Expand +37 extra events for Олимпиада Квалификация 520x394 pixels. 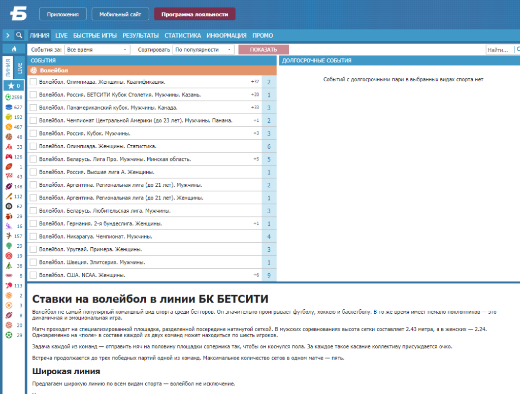255,82
